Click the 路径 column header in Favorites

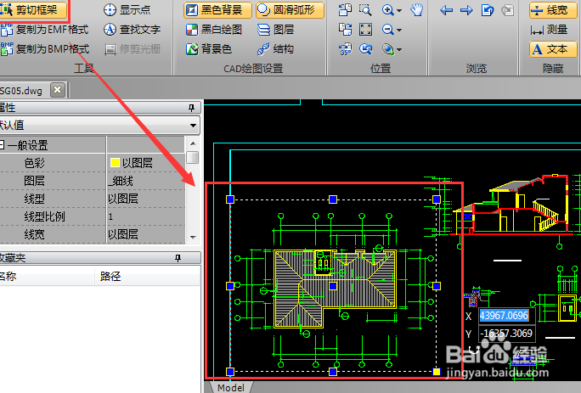tap(147, 276)
